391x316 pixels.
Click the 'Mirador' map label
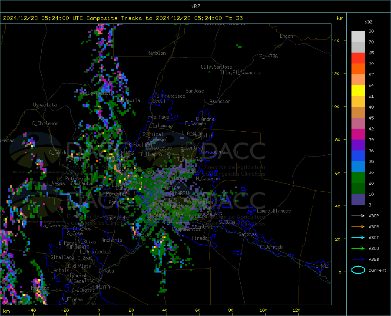[x=201, y=238]
